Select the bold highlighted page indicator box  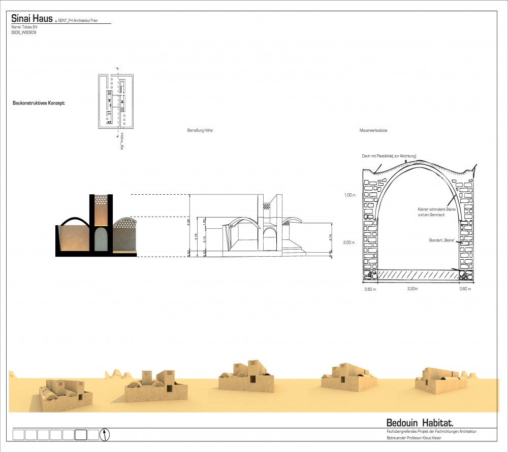tap(81, 434)
